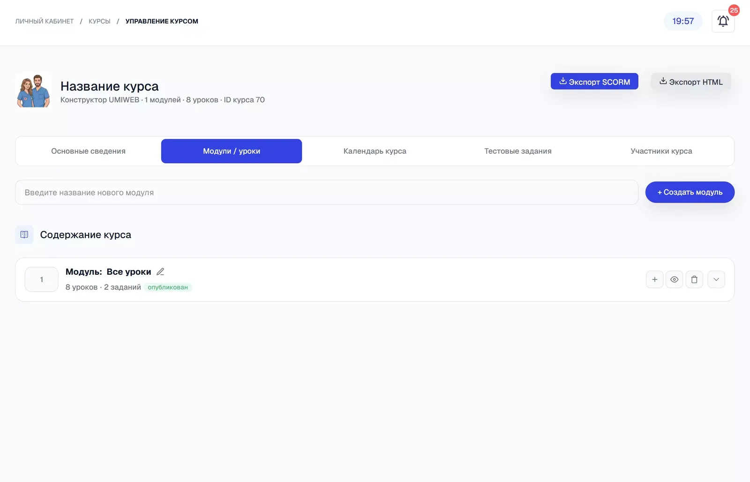Click the Название курса heading

pyautogui.click(x=110, y=86)
